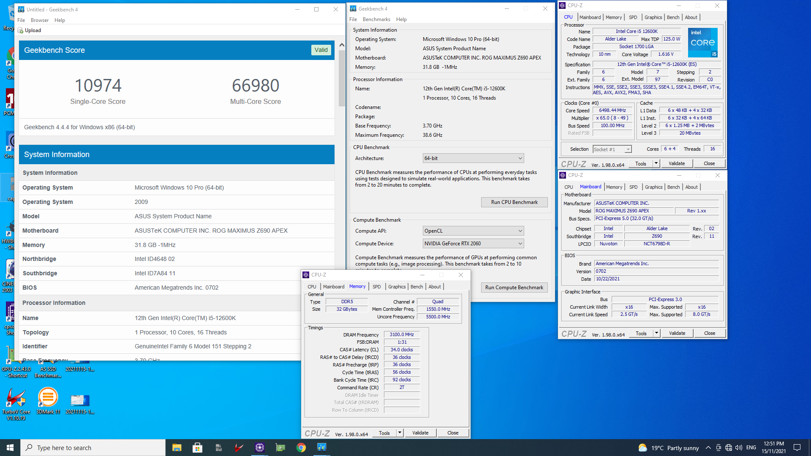Open the Compute Device NVIDIA GeForce RTX 2060 dropdown
The height and width of the screenshot is (456, 811).
coord(473,244)
